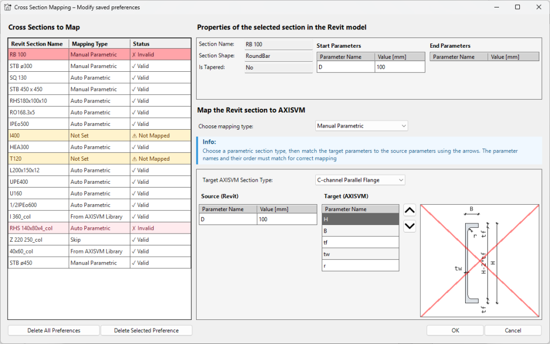Screen dimensions: 550x344
Task: Open the mapping type dropdown
Action: pos(361,126)
